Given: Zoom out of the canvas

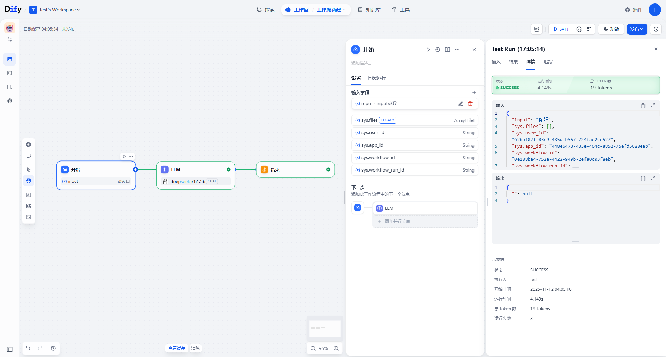Looking at the screenshot, I should point(313,348).
